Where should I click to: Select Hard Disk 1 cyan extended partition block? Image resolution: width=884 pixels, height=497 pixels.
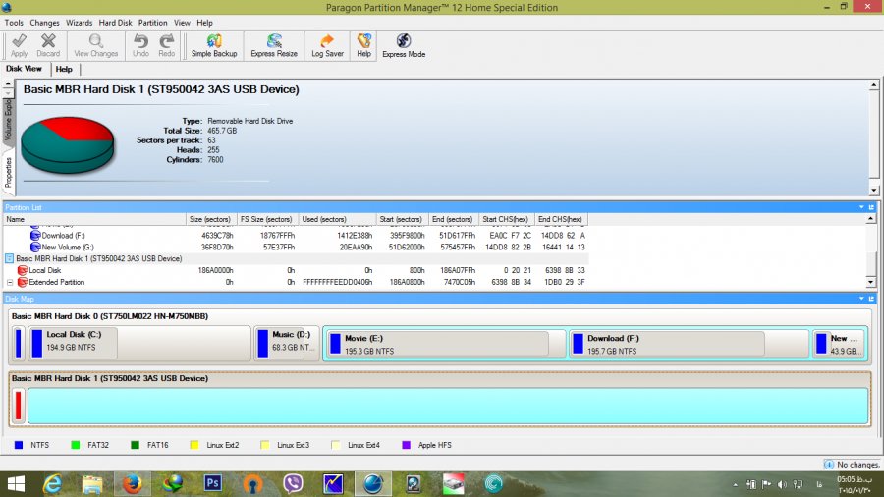[x=448, y=406]
